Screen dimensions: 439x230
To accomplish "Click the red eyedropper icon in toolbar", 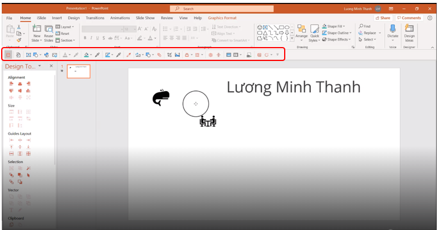I will [129, 55].
